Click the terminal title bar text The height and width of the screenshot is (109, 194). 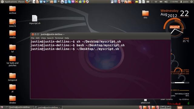click(52, 34)
